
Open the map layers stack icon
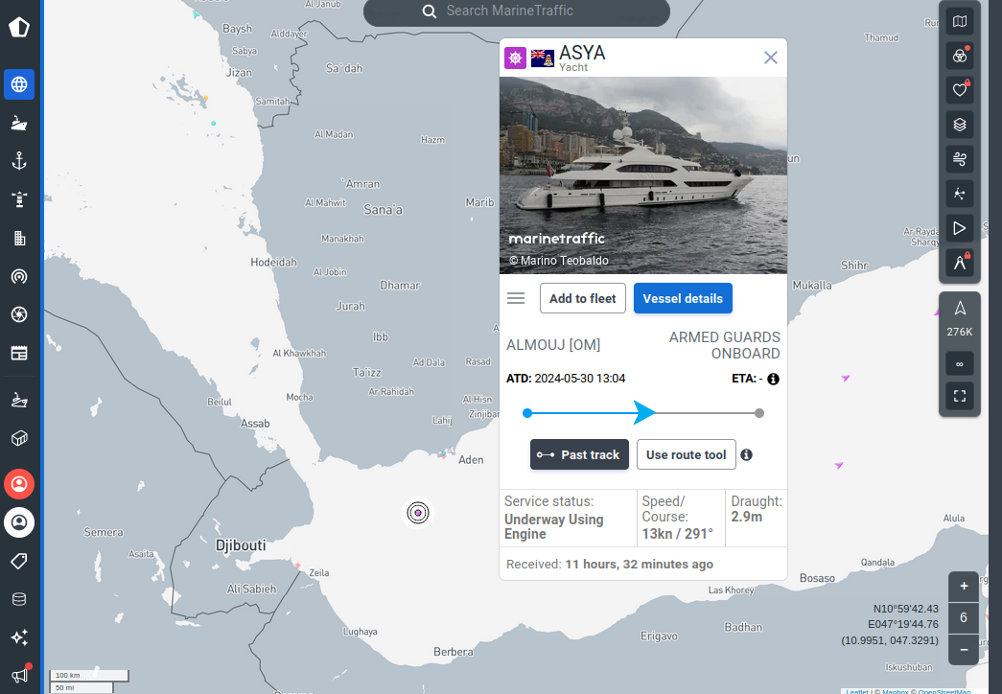[959, 125]
